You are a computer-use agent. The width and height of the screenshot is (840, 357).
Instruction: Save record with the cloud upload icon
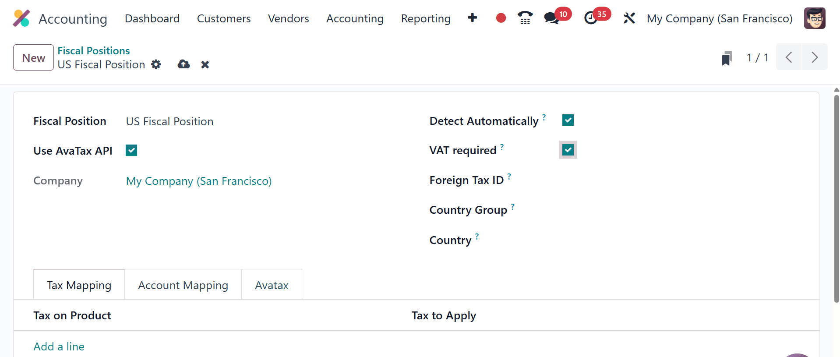[x=184, y=65]
